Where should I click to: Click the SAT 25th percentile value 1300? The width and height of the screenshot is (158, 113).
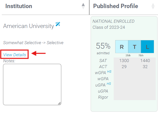click(x=124, y=61)
